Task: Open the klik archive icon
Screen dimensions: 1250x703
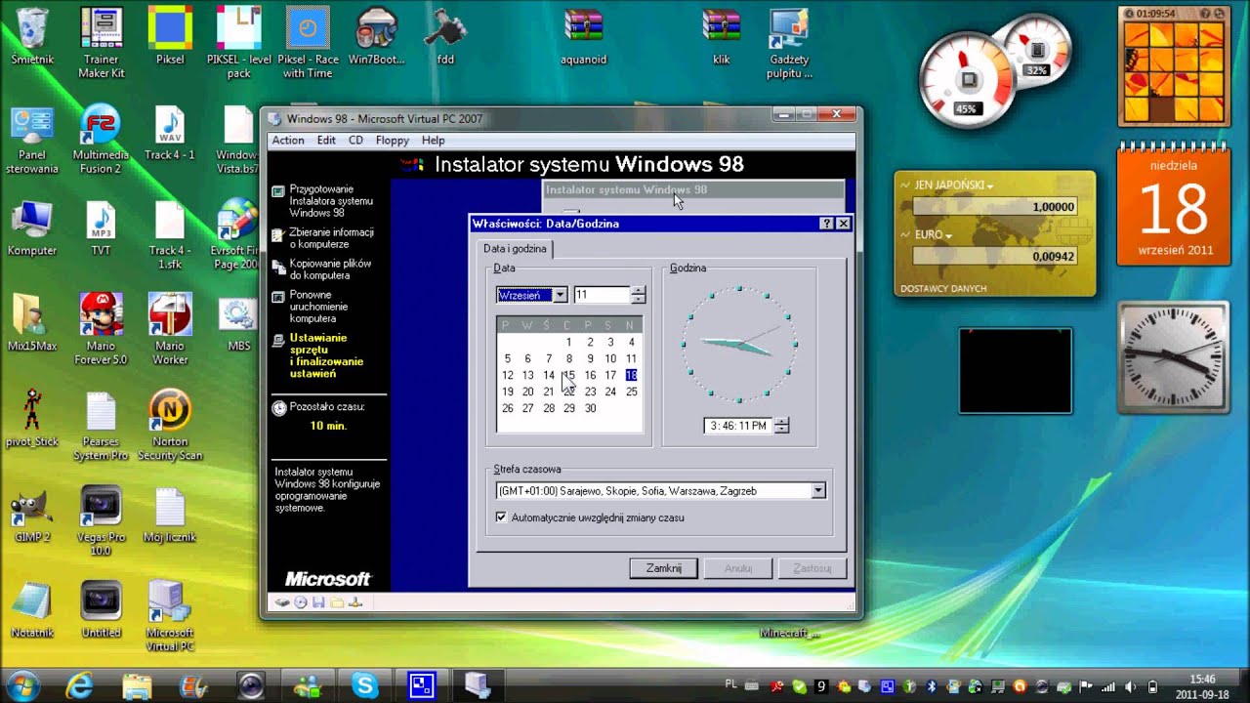Action: (722, 36)
